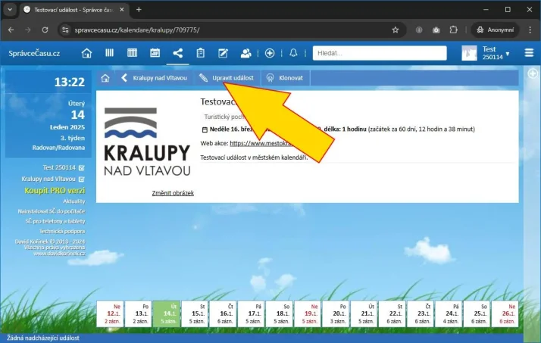Open the Koupit PRO verzi link
This screenshot has height=343, width=541.
click(55, 190)
